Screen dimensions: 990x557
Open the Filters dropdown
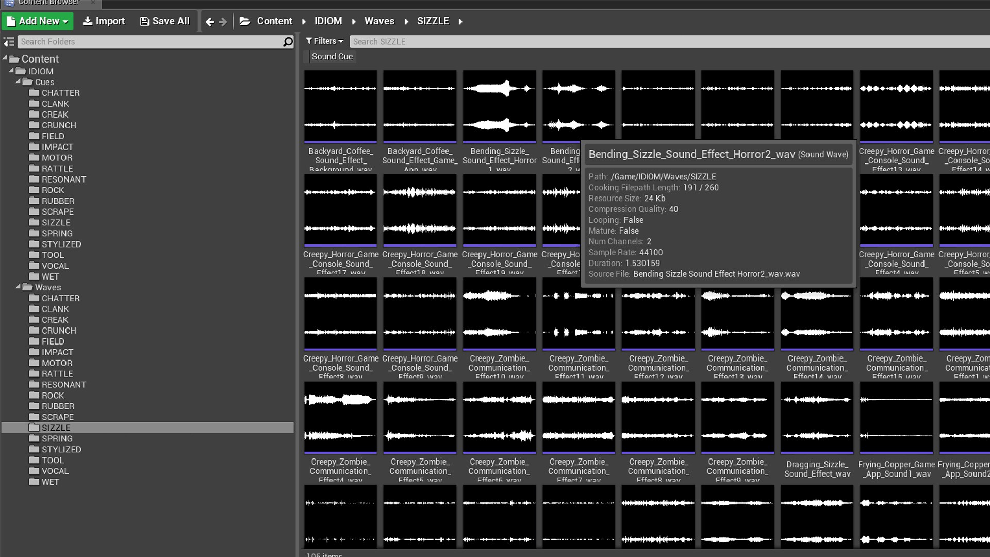click(x=324, y=41)
